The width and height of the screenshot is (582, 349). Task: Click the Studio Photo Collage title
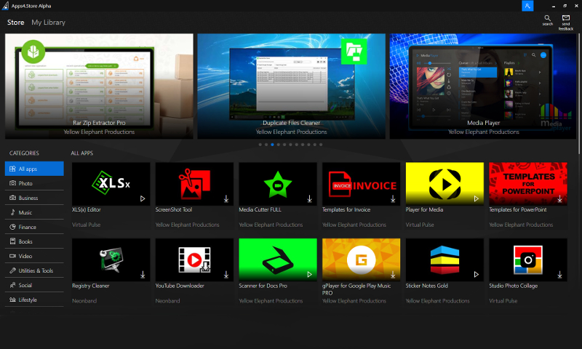tap(514, 286)
